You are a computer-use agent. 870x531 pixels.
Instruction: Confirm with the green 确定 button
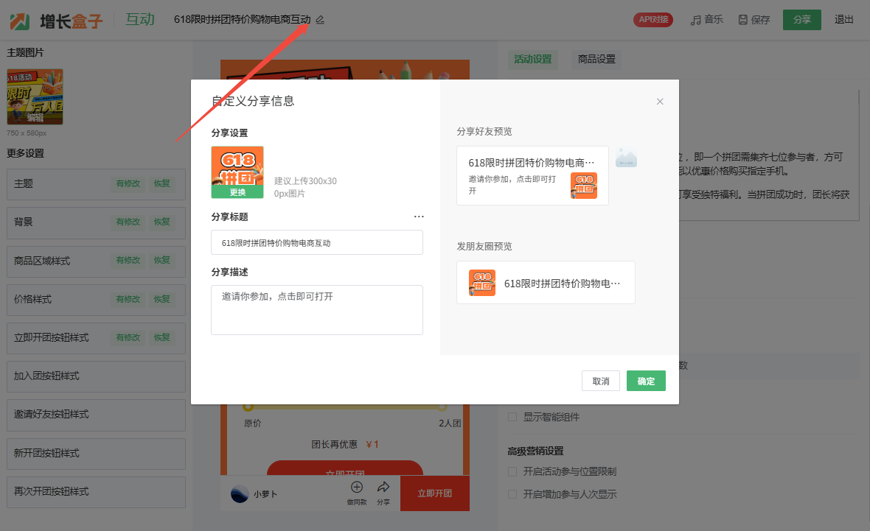click(x=646, y=381)
